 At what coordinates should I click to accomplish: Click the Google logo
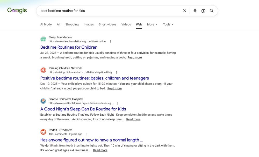[x=17, y=10]
